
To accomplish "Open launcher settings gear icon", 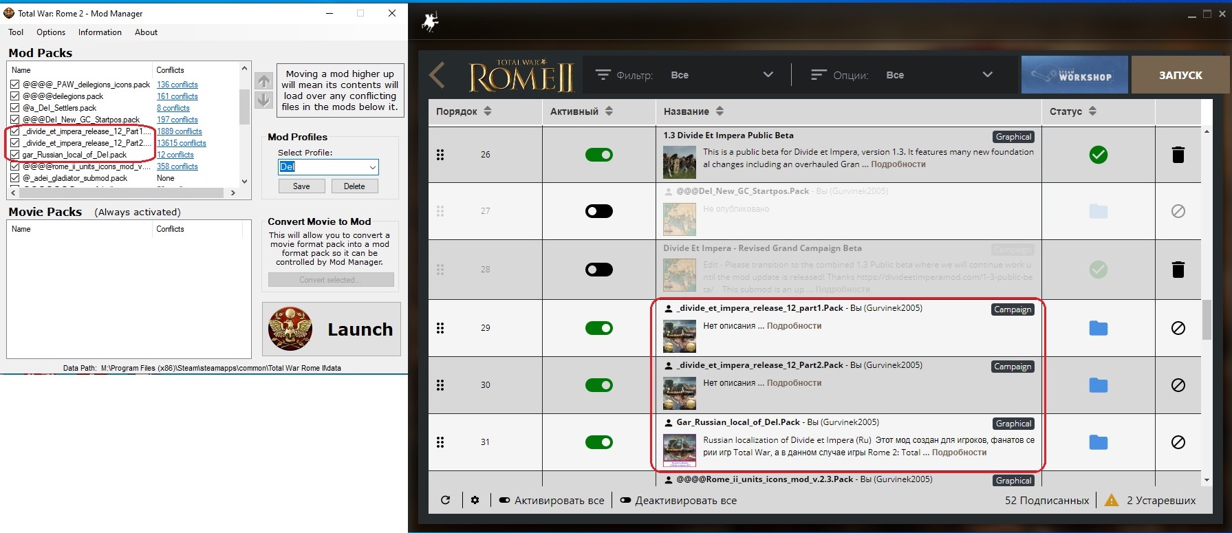I will (475, 500).
